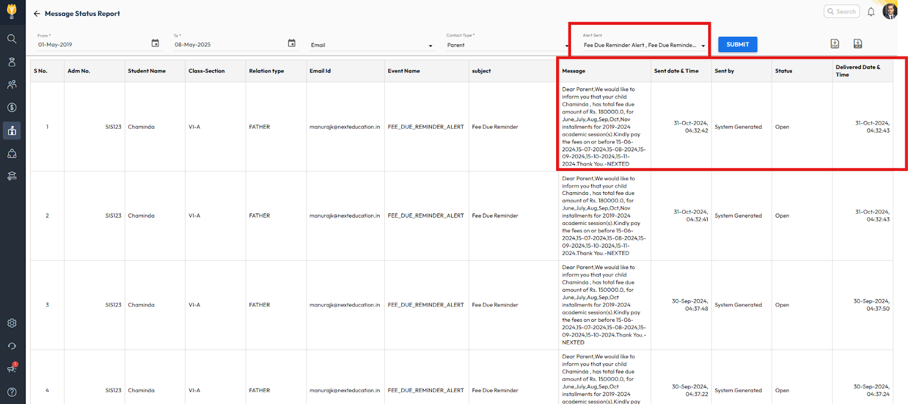
Task: Open the notifications bell
Action: click(871, 12)
